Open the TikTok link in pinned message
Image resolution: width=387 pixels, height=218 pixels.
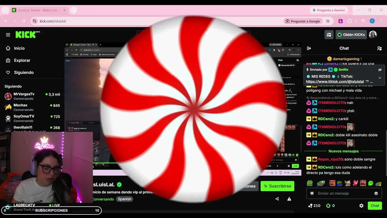pos(335,82)
